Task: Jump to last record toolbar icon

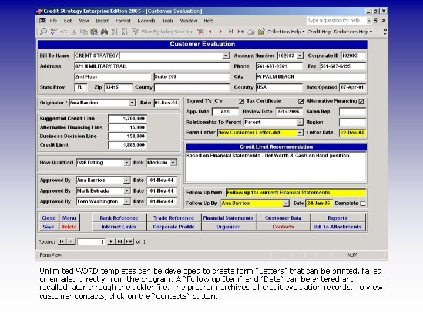Action: click(231, 32)
